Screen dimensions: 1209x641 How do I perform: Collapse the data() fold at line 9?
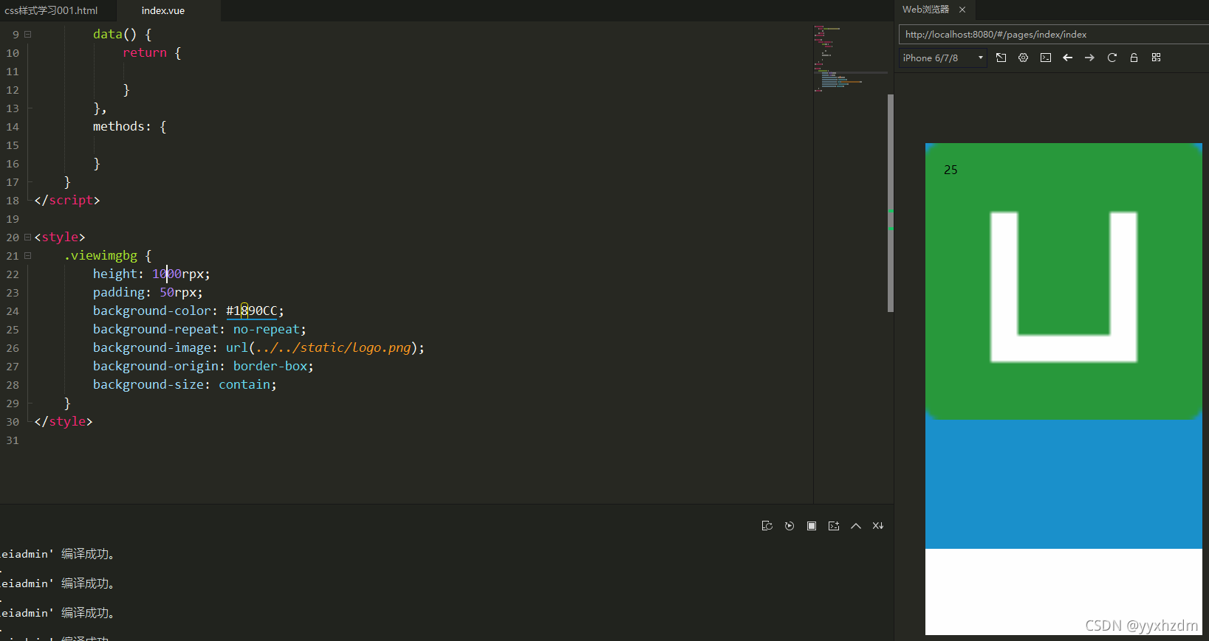pos(27,34)
